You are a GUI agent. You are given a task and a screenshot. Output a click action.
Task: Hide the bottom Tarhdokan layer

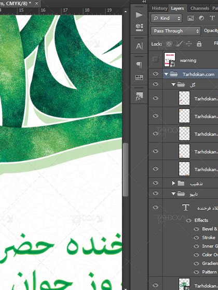coord(156,285)
